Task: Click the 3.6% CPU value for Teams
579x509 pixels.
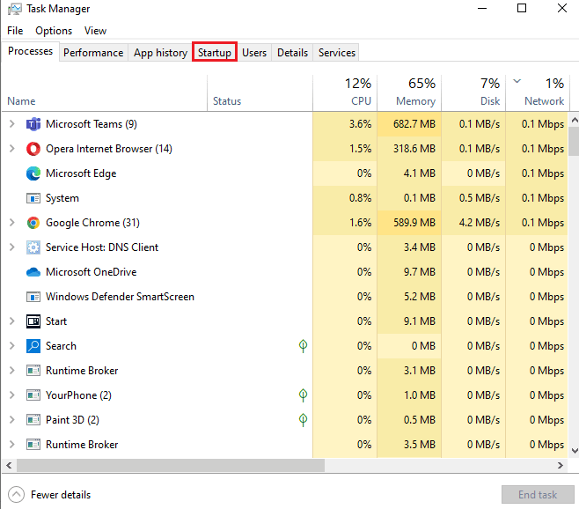Action: coord(361,124)
